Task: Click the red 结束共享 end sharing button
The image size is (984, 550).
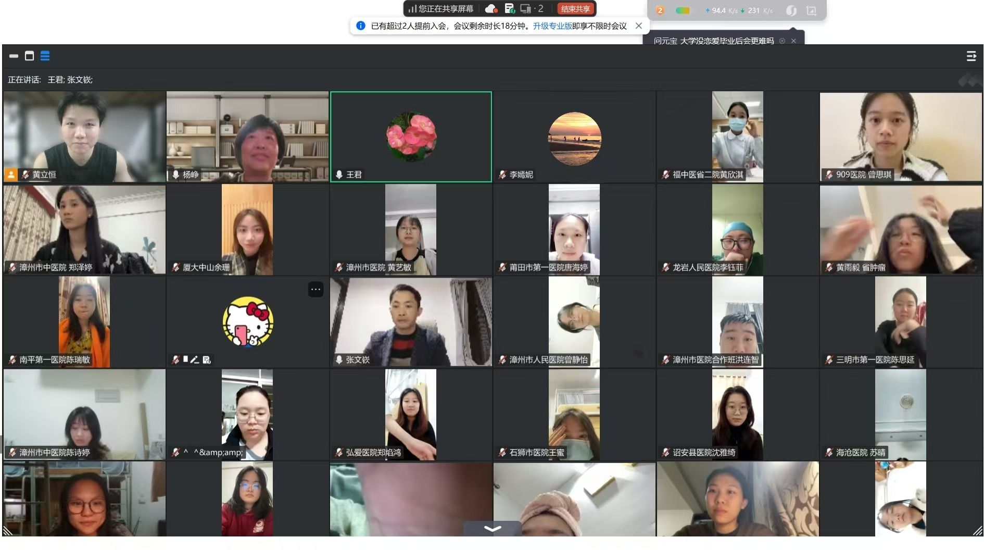Action: pyautogui.click(x=575, y=9)
